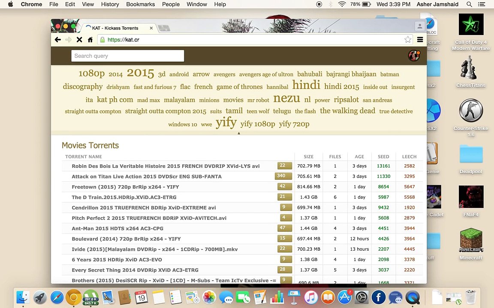Collapse the tag cloud with small triangle

coord(239,133)
